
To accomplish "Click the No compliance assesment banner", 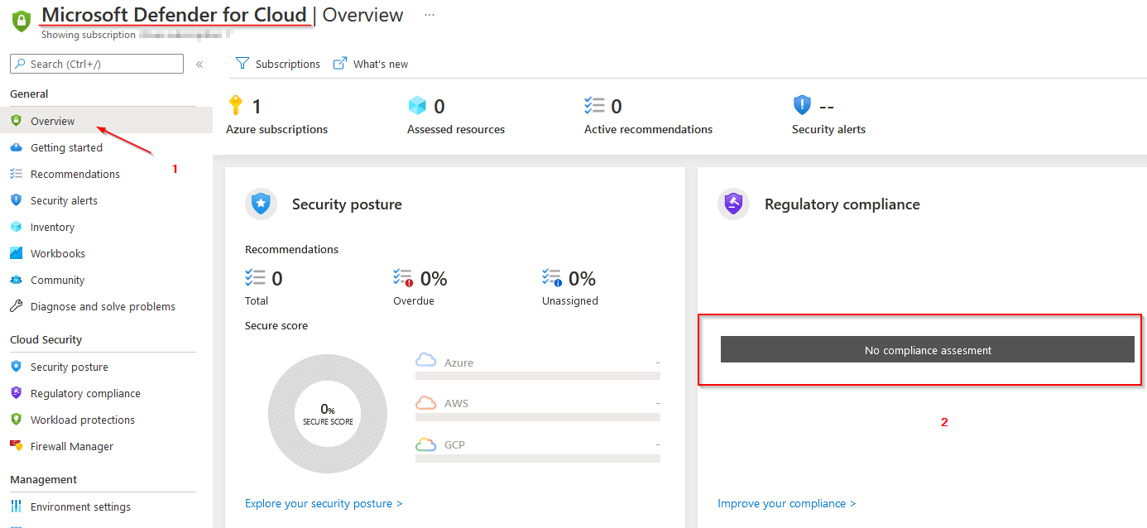I will pos(927,349).
